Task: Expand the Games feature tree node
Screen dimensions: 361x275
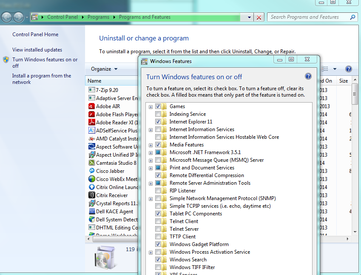Action: pyautogui.click(x=151, y=107)
